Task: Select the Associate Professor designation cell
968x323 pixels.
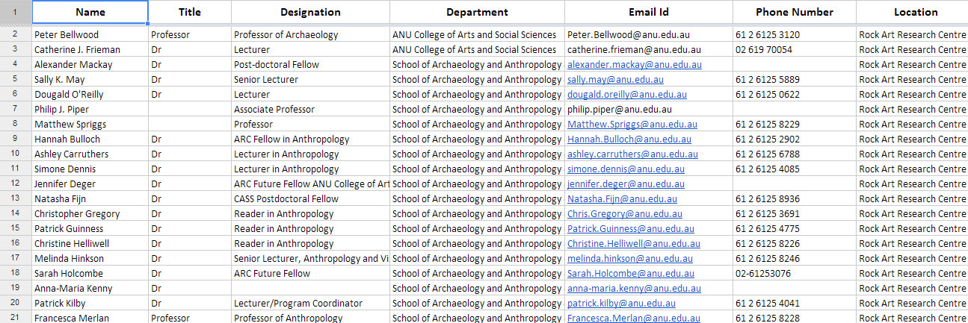Action: pyautogui.click(x=310, y=110)
